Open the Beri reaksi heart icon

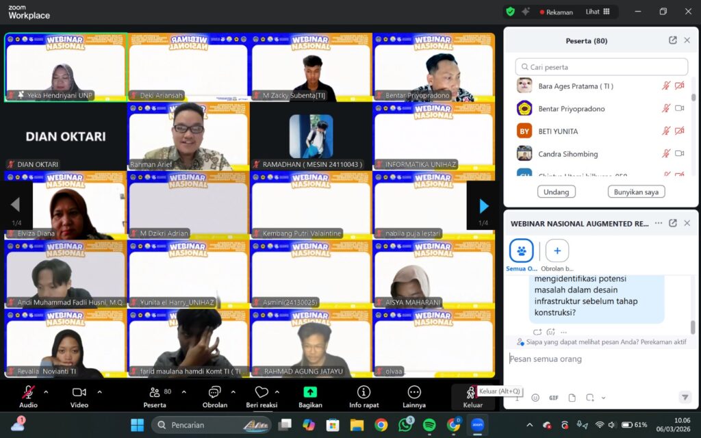(261, 392)
